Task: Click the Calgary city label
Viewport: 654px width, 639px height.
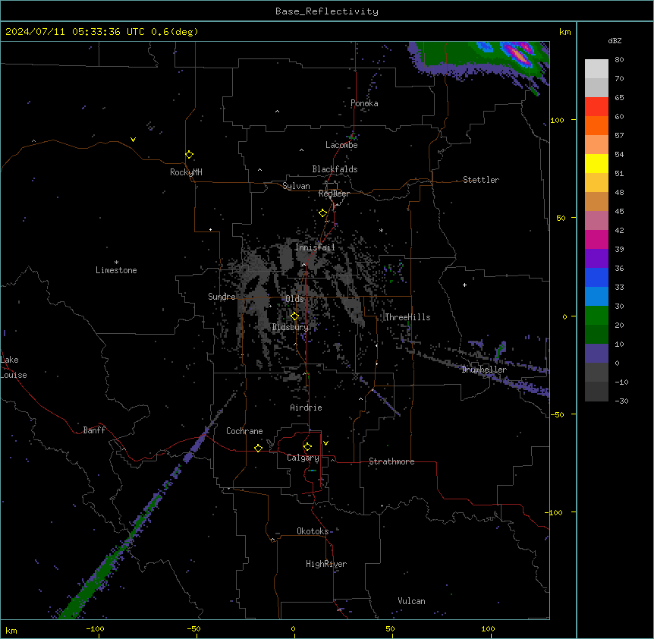Action: [303, 458]
